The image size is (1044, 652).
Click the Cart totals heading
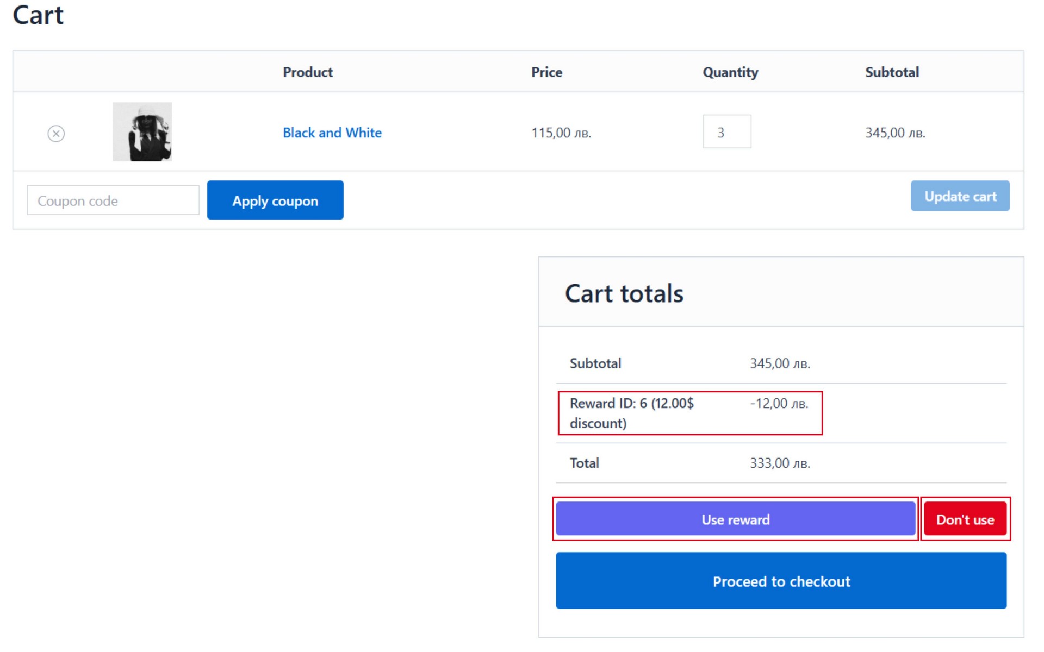coord(624,293)
